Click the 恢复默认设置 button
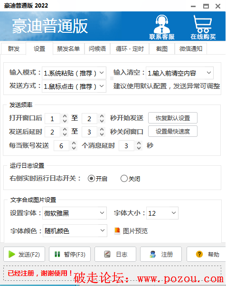Image resolution: width=226 pixels, height=286 pixels. point(173,118)
